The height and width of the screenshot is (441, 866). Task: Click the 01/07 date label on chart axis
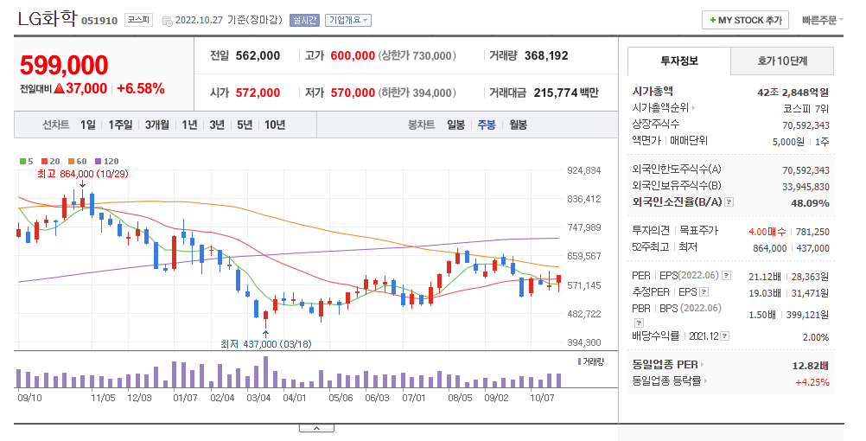pos(185,398)
